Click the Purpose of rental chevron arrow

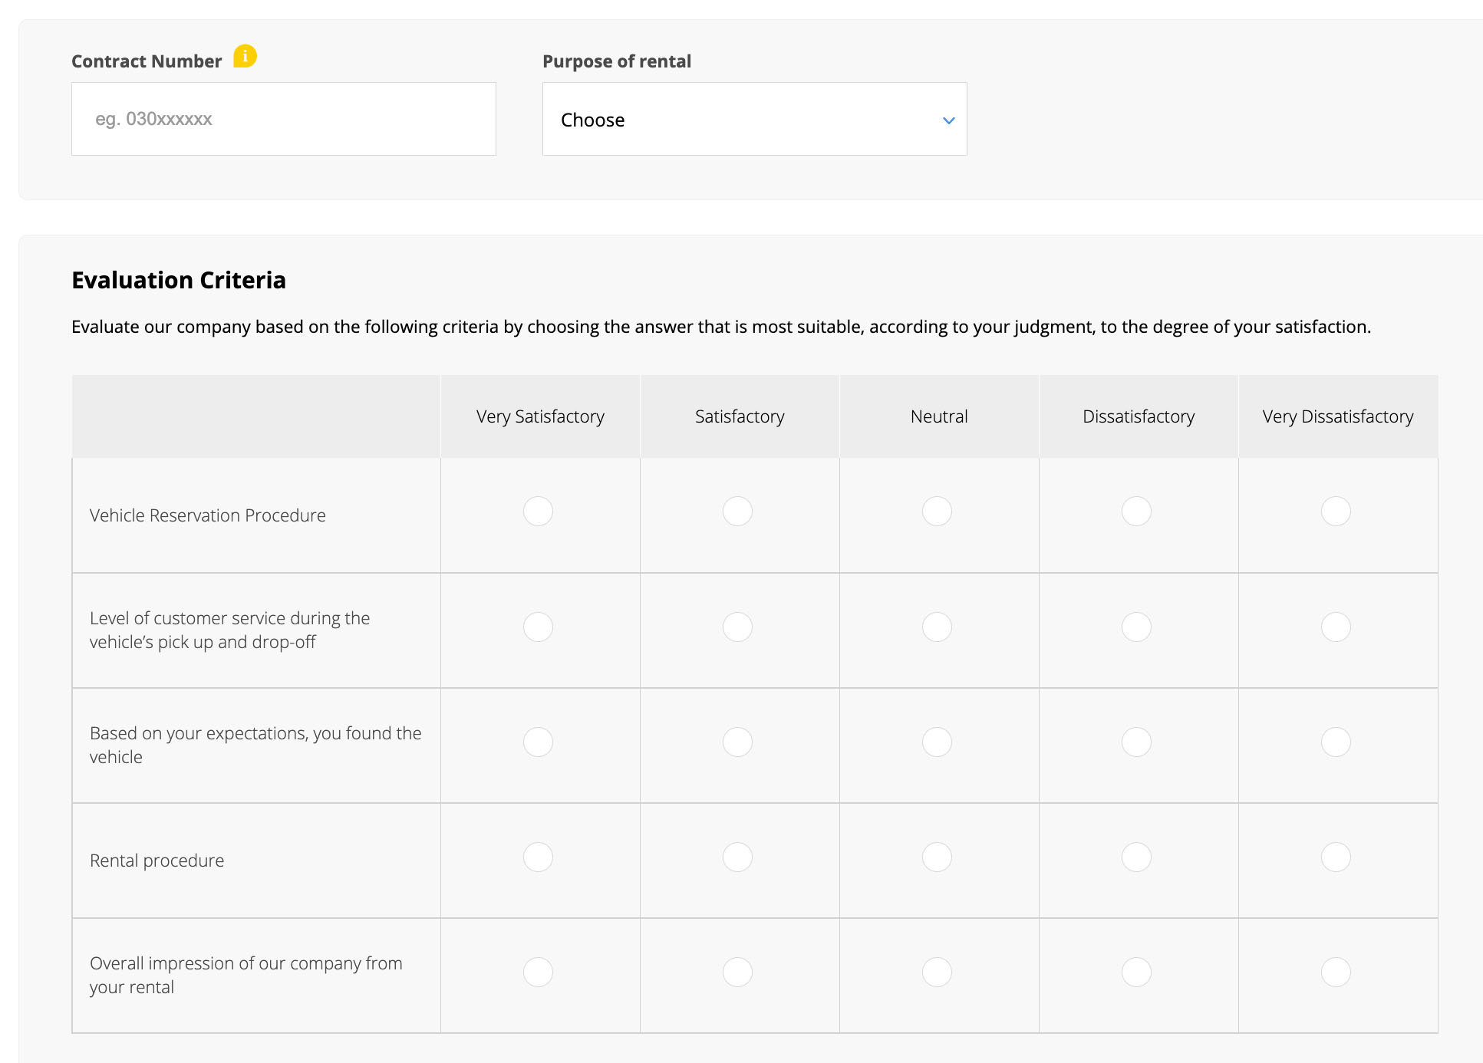(948, 120)
